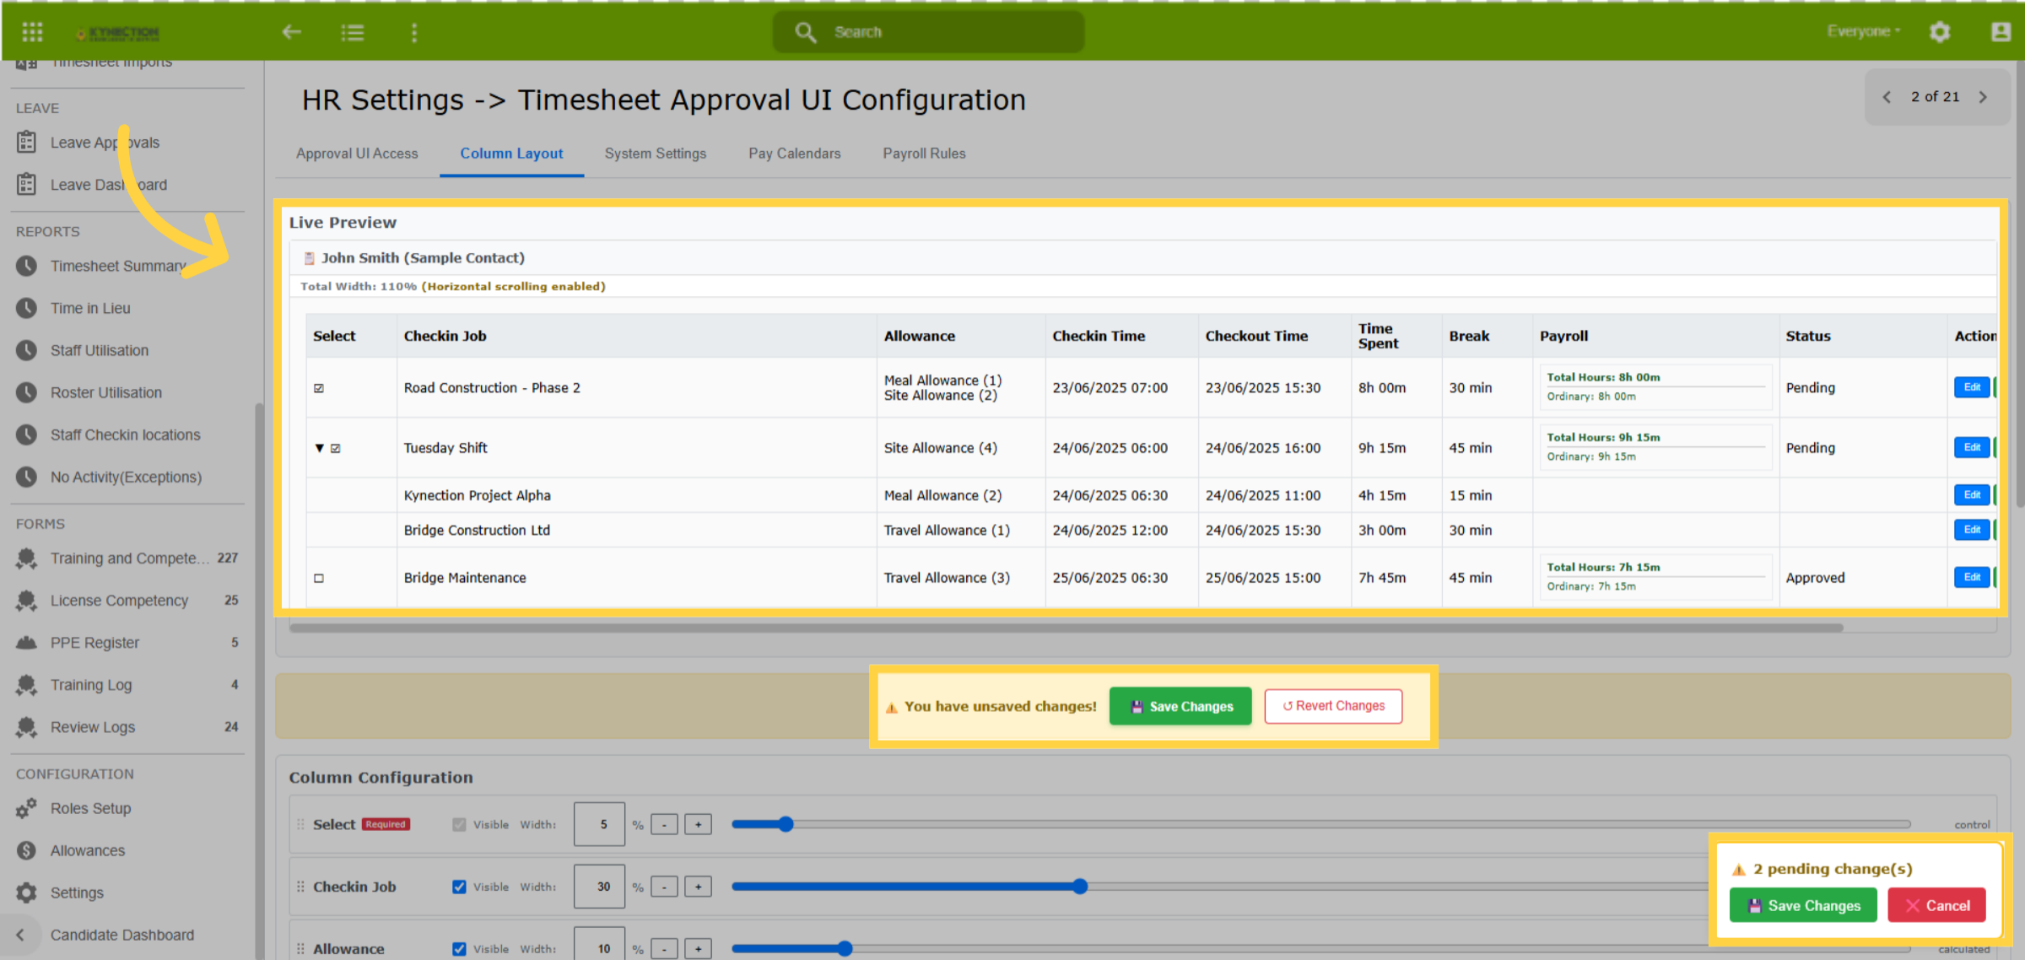
Task: Click the green Save Changes button in banner
Action: (1180, 706)
